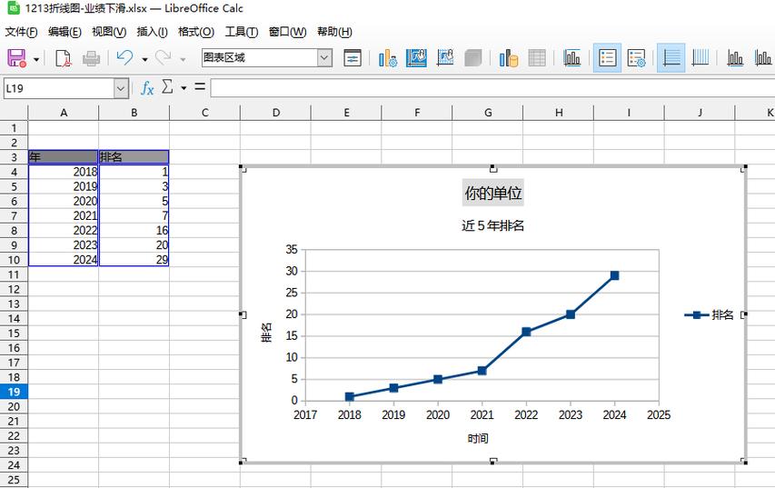This screenshot has width=775, height=488.
Task: Toggle horizontal grid lines
Action: [x=671, y=58]
